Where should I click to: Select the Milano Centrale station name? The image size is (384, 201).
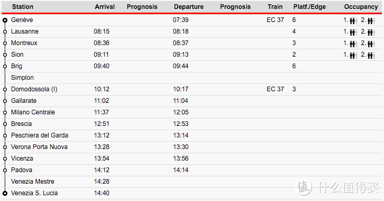tap(33, 112)
